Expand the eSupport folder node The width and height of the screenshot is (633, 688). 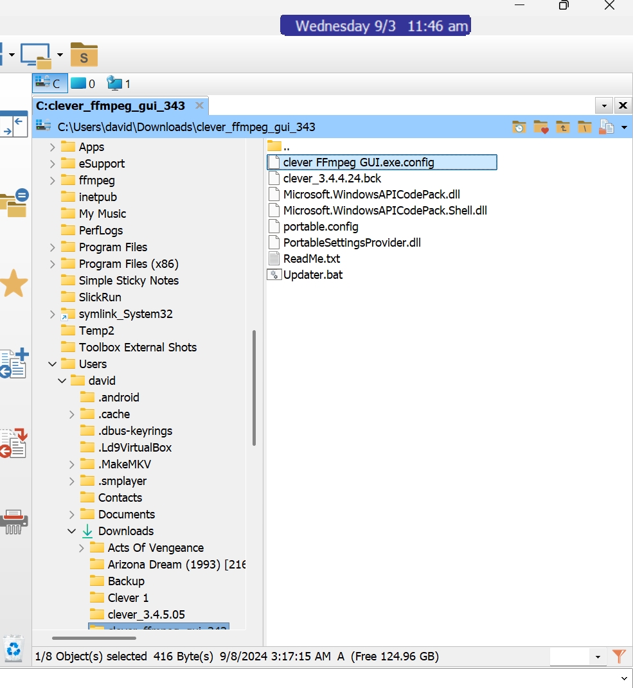pos(52,164)
